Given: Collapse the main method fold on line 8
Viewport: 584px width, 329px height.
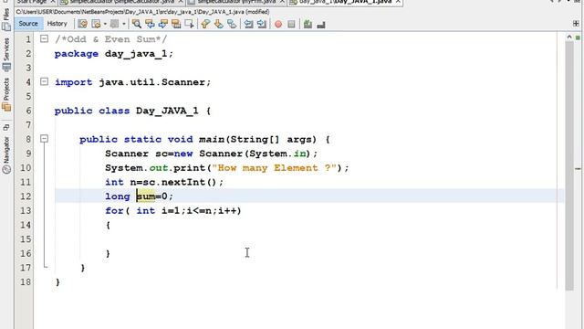Looking at the screenshot, I should pos(44,139).
